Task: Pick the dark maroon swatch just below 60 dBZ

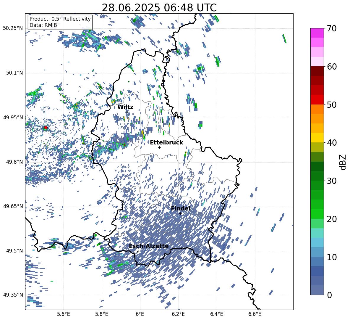Action: tap(317, 71)
